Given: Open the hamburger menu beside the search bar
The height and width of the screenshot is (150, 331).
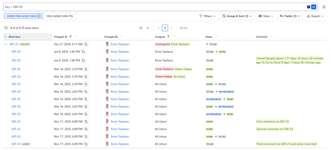Looking at the screenshot, I should pyautogui.click(x=324, y=7).
